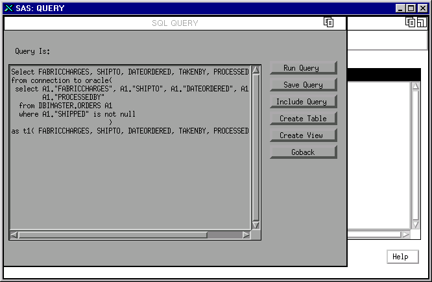Click the background list's vertical scrollbar
Screen dimensions: 432x282
[415, 156]
